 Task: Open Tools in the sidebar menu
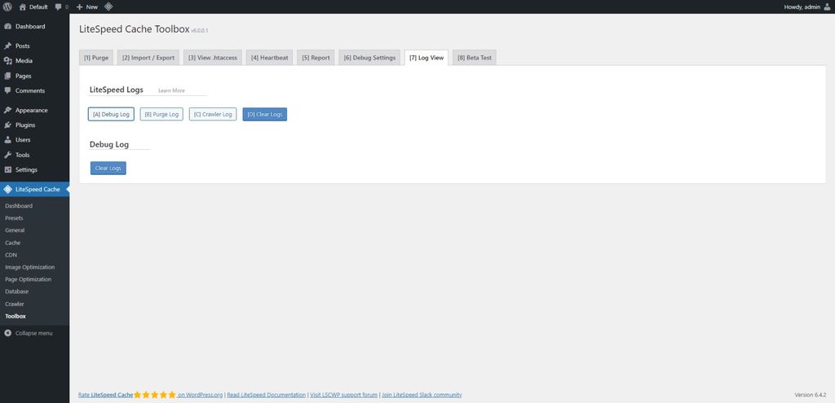[22, 156]
